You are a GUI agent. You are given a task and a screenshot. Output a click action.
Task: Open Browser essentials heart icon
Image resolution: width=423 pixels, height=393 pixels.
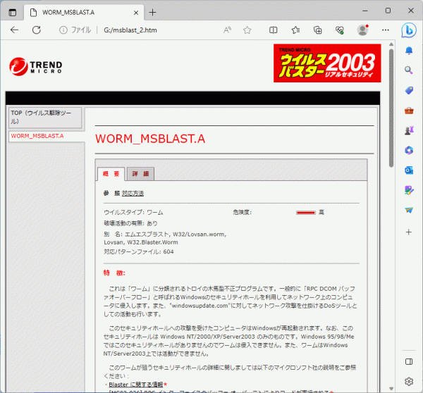tap(340, 30)
